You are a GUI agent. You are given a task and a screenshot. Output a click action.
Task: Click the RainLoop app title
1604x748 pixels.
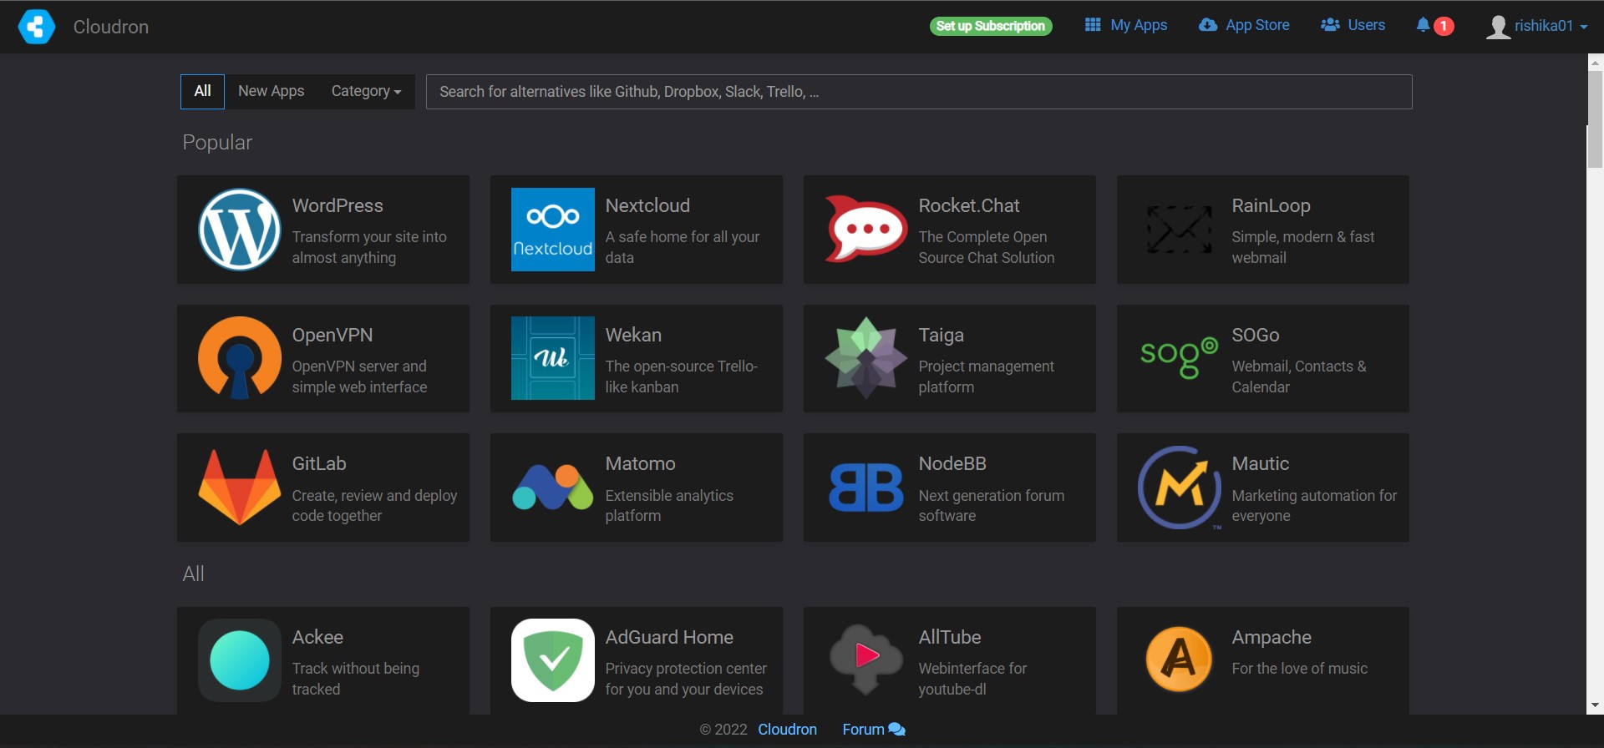[x=1271, y=206]
